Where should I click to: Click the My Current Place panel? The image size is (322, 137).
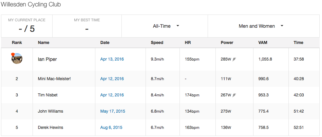(x=27, y=26)
